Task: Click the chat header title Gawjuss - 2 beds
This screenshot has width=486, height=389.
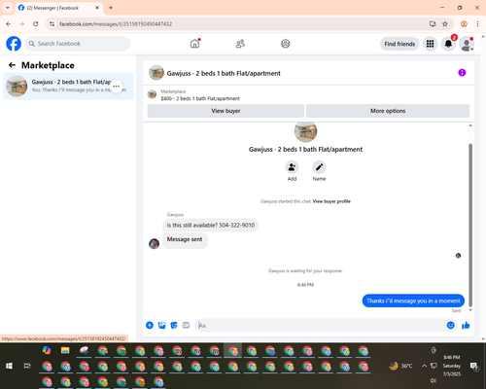Action: point(224,73)
